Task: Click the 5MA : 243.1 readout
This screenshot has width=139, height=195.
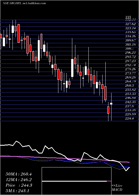Action: (x=17, y=191)
